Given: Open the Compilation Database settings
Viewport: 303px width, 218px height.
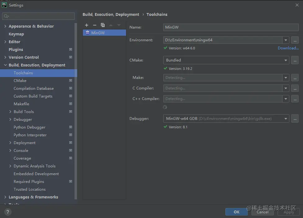Looking at the screenshot, I should (34, 89).
